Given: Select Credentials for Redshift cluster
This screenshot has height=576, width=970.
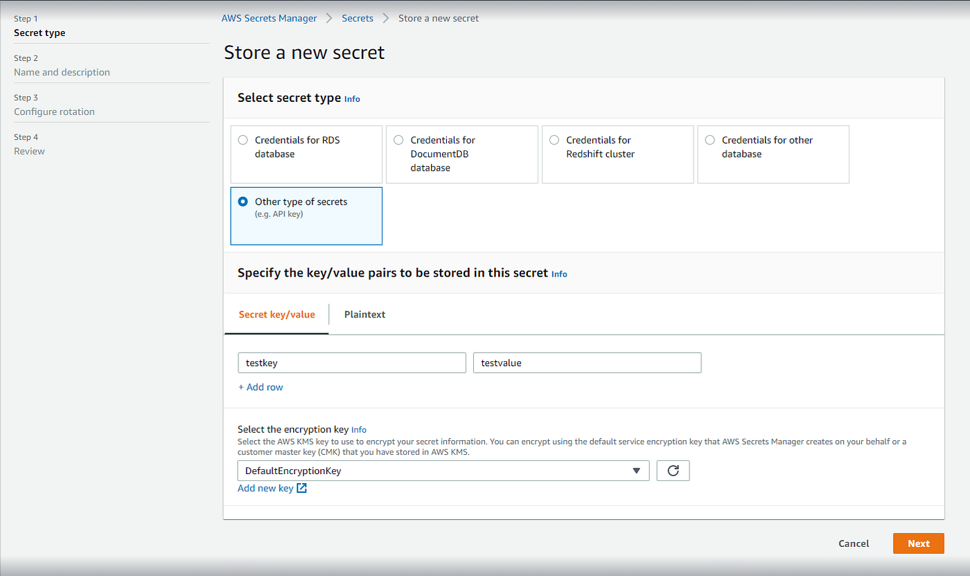Looking at the screenshot, I should tap(554, 139).
